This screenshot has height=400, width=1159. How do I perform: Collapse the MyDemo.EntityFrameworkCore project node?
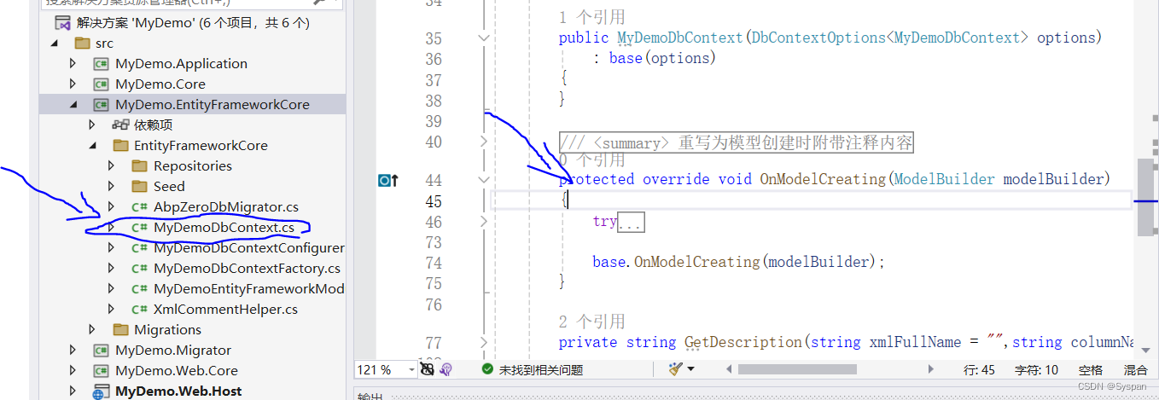coord(73,104)
